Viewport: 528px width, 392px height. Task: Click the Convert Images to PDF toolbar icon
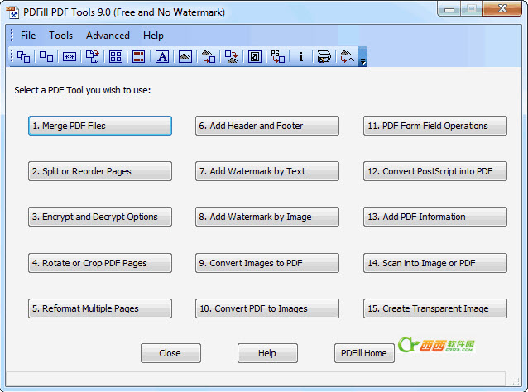tap(209, 56)
